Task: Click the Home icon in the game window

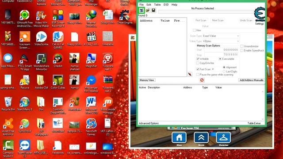Action: pos(179,138)
